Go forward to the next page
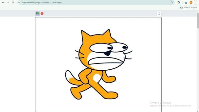 pyautogui.click(x=8, y=2)
